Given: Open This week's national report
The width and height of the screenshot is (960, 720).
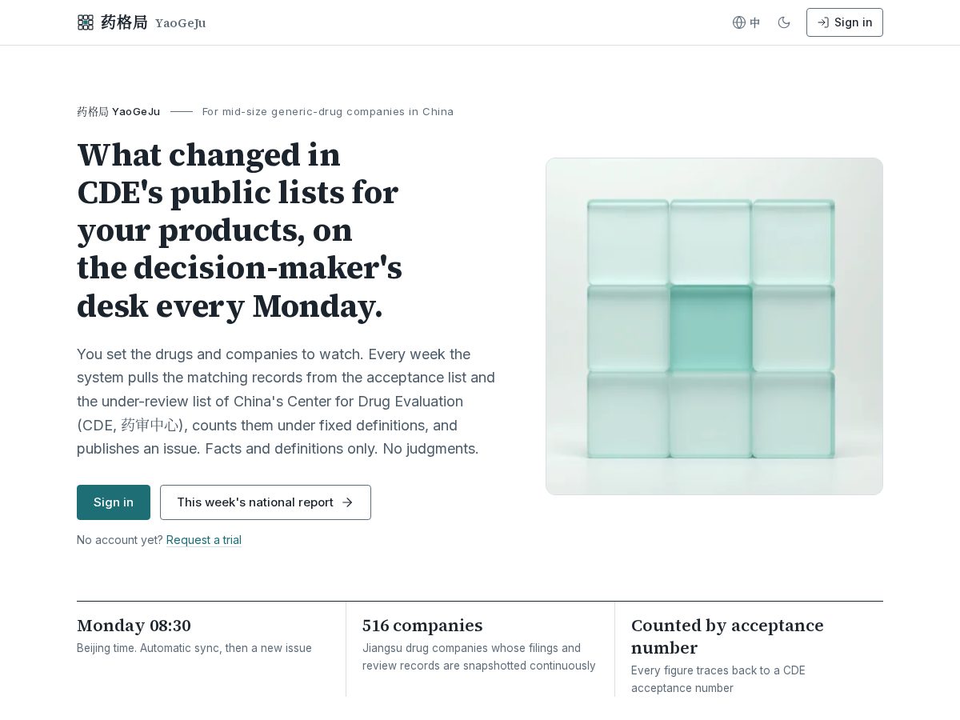Looking at the screenshot, I should (266, 502).
